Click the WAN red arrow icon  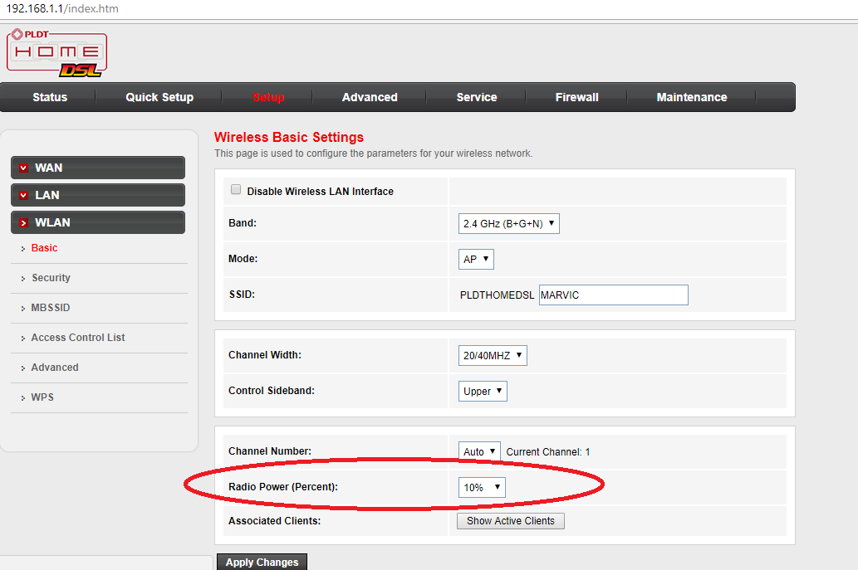tap(23, 168)
